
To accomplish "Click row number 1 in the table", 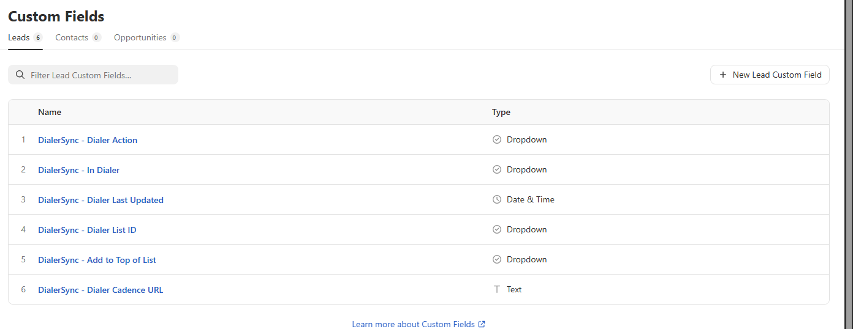I will [23, 139].
